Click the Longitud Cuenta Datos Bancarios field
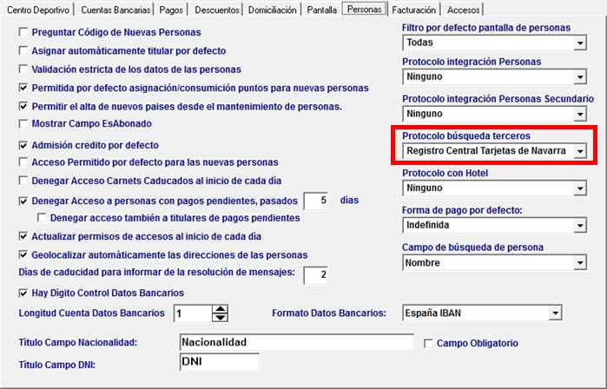Viewport: 607px width, 389px height. point(193,313)
